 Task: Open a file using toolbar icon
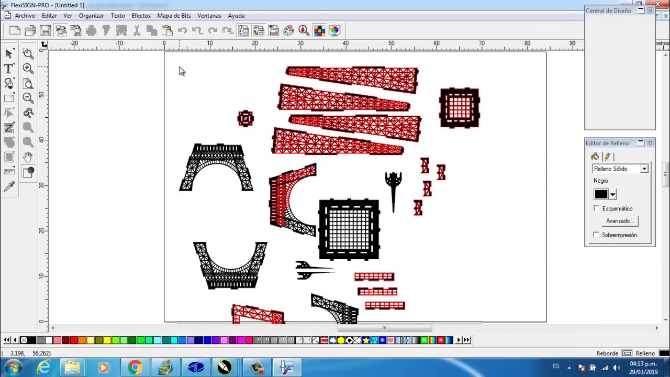pos(30,30)
